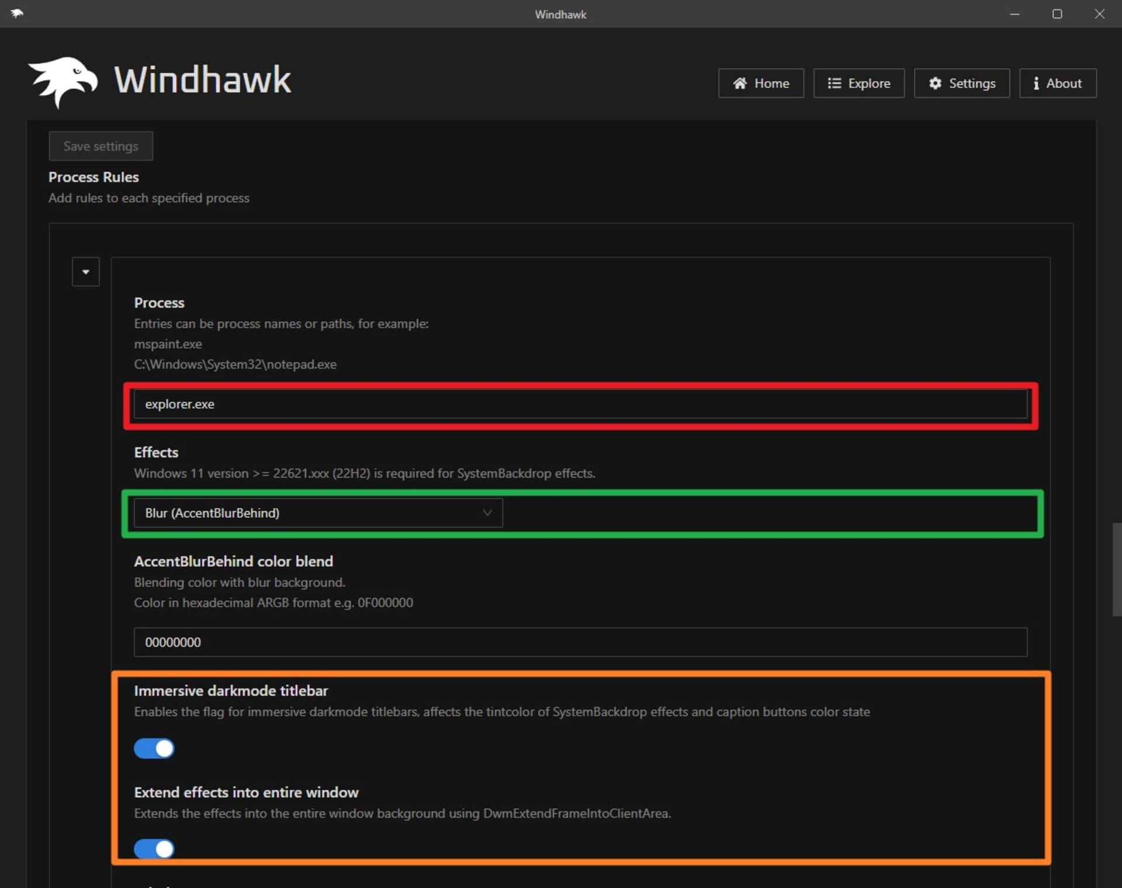Disable Immersive darkmode titlebar toggle
This screenshot has height=888, width=1122.
(x=154, y=748)
